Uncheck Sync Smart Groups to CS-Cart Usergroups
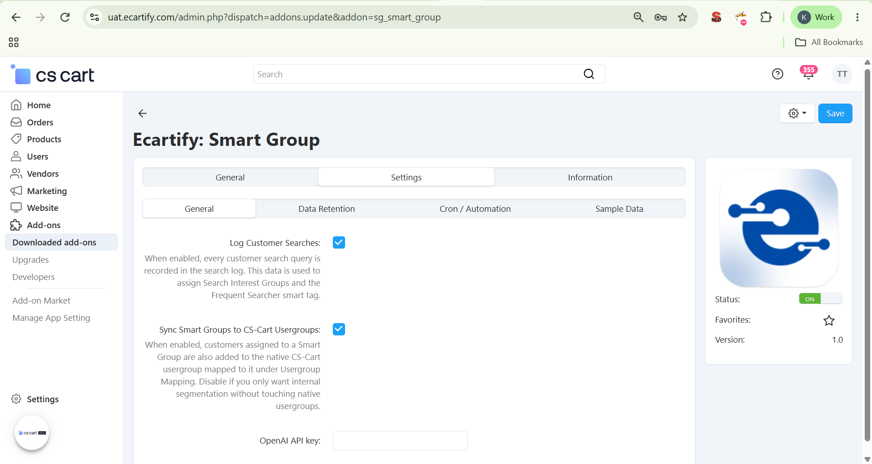 point(339,329)
